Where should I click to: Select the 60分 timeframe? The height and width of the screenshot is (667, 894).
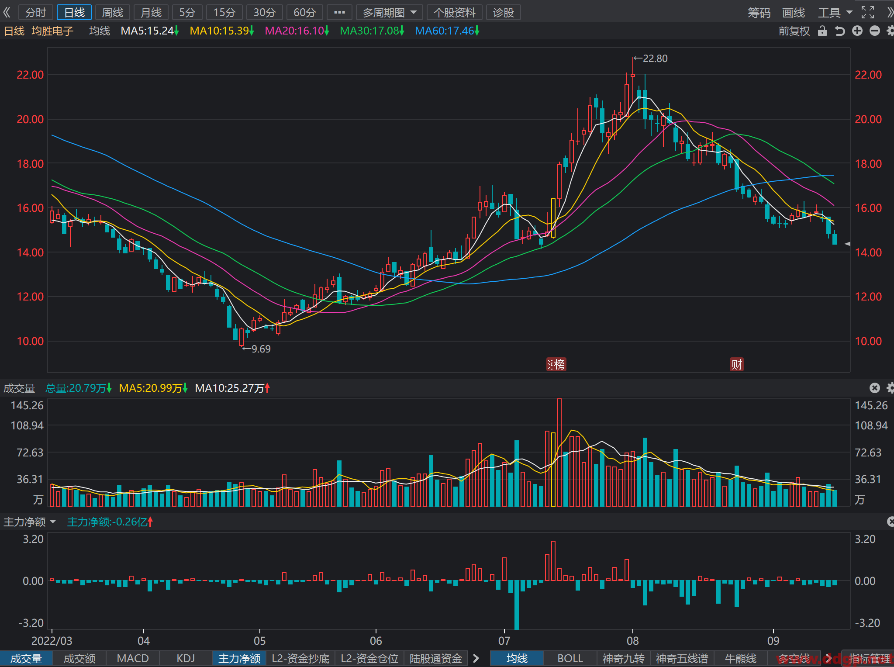304,13
